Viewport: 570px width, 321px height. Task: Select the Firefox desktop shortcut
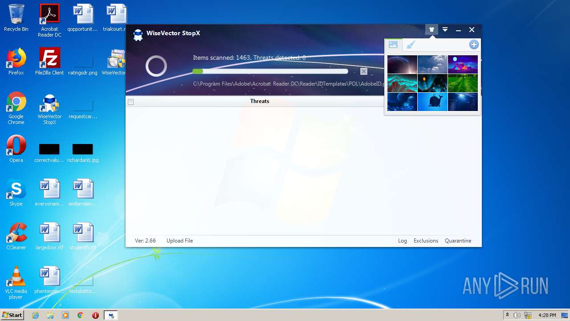(x=16, y=62)
